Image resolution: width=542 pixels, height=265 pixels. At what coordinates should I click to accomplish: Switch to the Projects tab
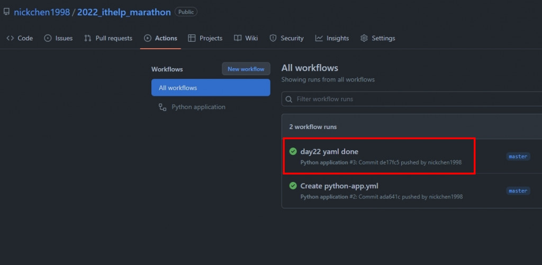point(205,39)
